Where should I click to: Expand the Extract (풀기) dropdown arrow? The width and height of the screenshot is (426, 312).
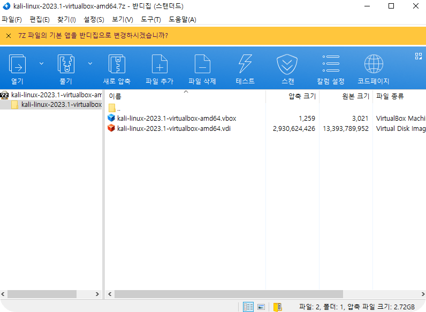point(90,64)
